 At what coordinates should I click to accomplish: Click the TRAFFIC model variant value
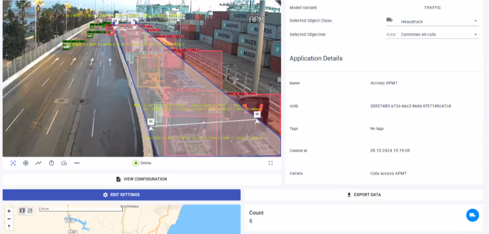click(432, 7)
